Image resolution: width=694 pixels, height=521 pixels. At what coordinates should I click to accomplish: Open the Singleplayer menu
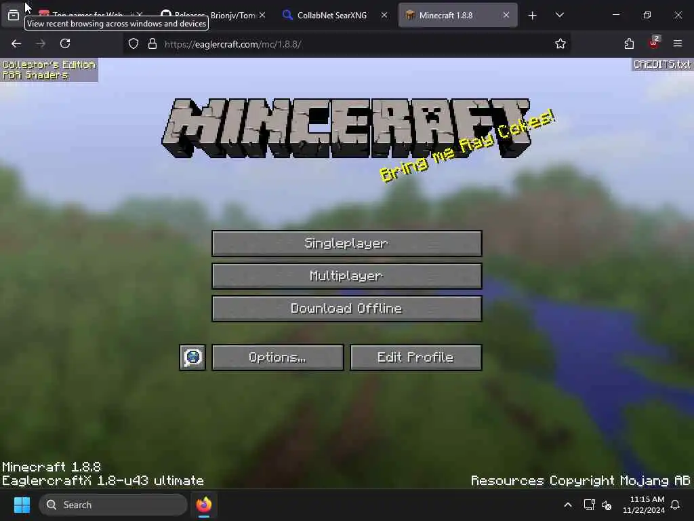346,244
